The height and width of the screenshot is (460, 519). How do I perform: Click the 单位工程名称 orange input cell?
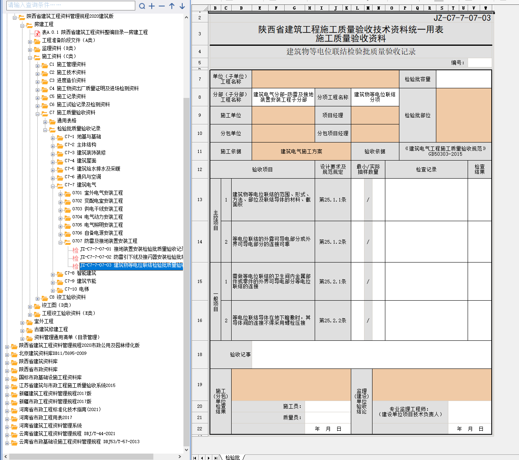[x=326, y=79]
